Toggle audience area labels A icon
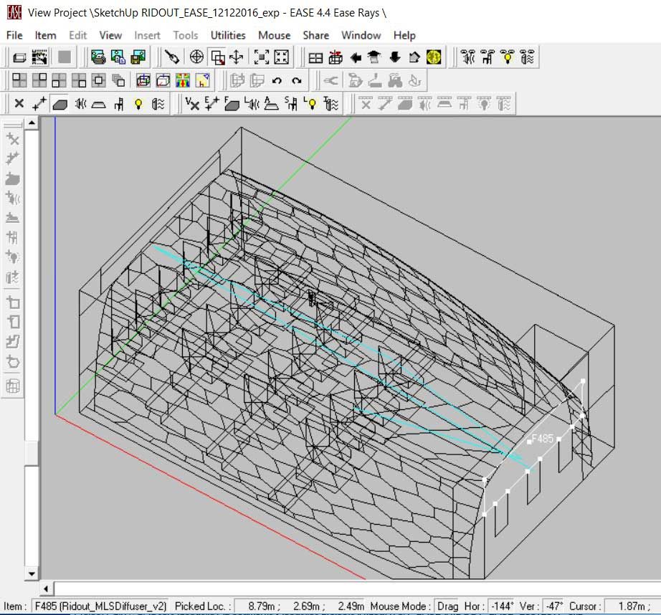Image resolution: width=661 pixels, height=615 pixels. 271,104
